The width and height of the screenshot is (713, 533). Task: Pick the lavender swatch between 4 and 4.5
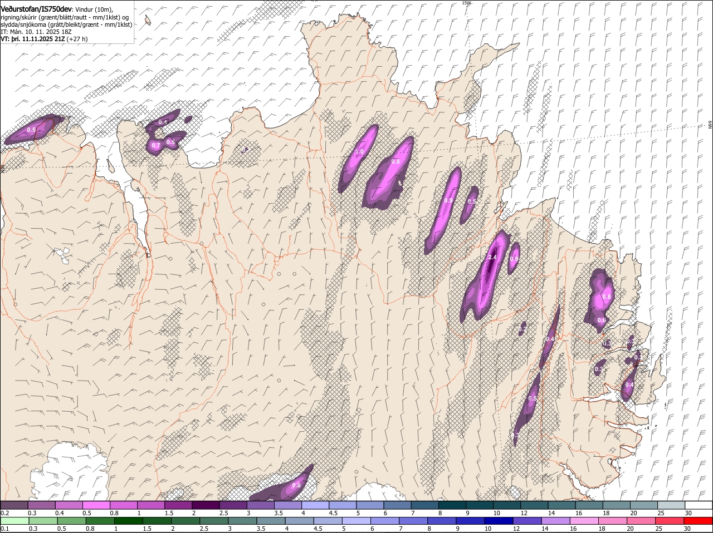coord(315,505)
